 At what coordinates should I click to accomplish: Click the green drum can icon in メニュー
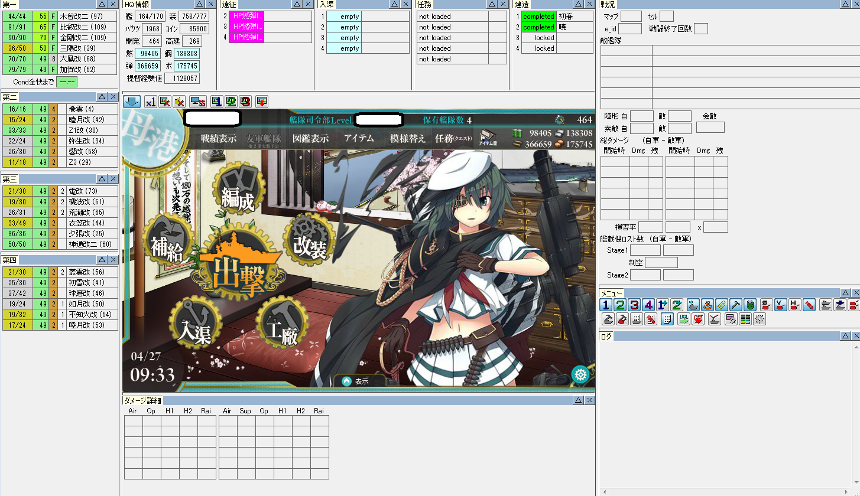[x=750, y=305]
